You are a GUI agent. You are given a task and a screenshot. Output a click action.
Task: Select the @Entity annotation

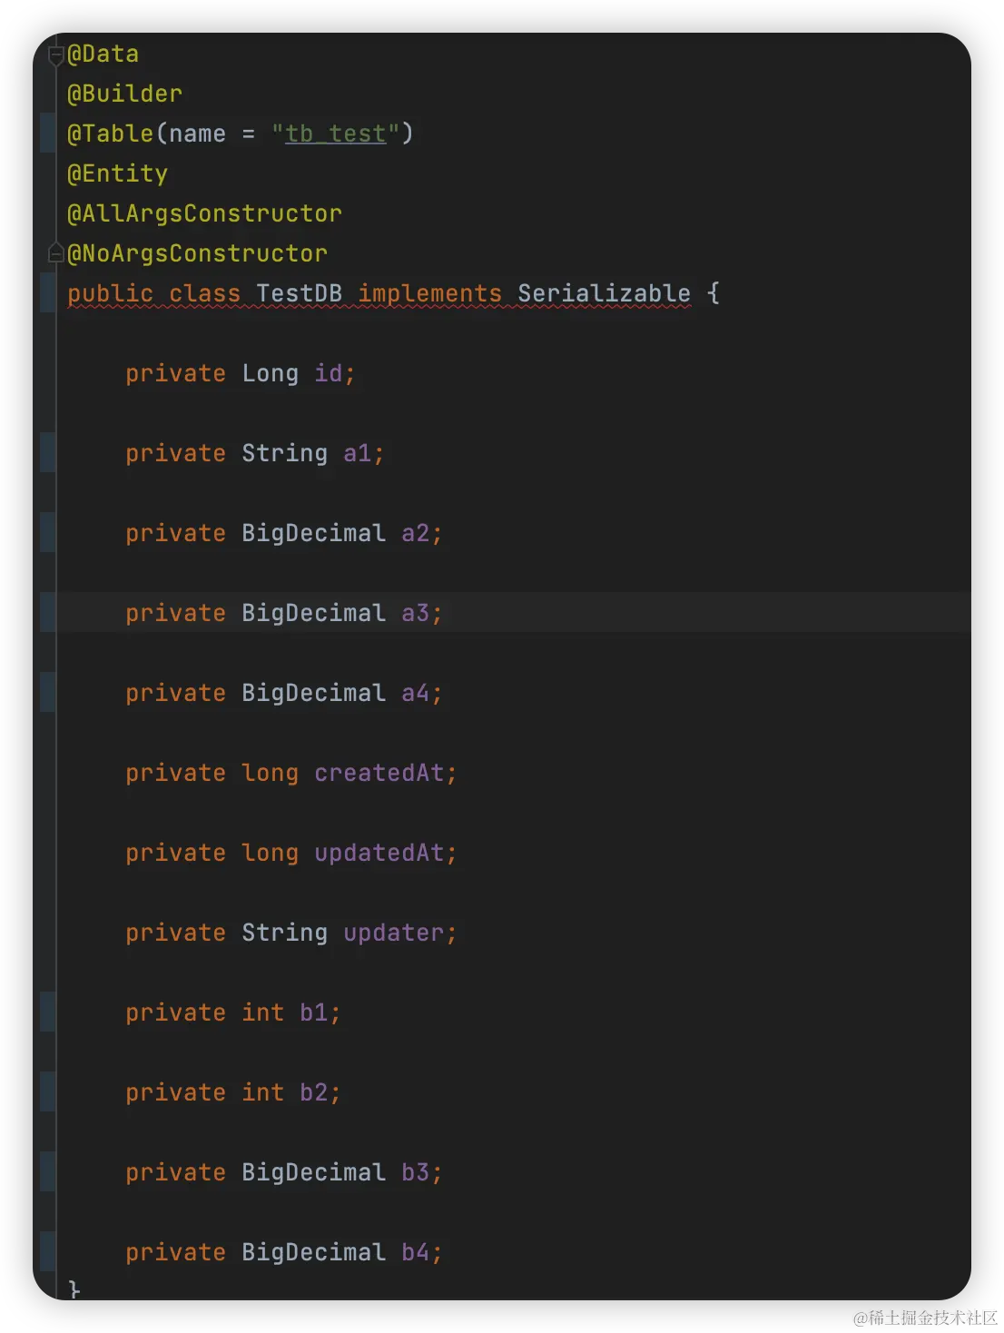118,173
